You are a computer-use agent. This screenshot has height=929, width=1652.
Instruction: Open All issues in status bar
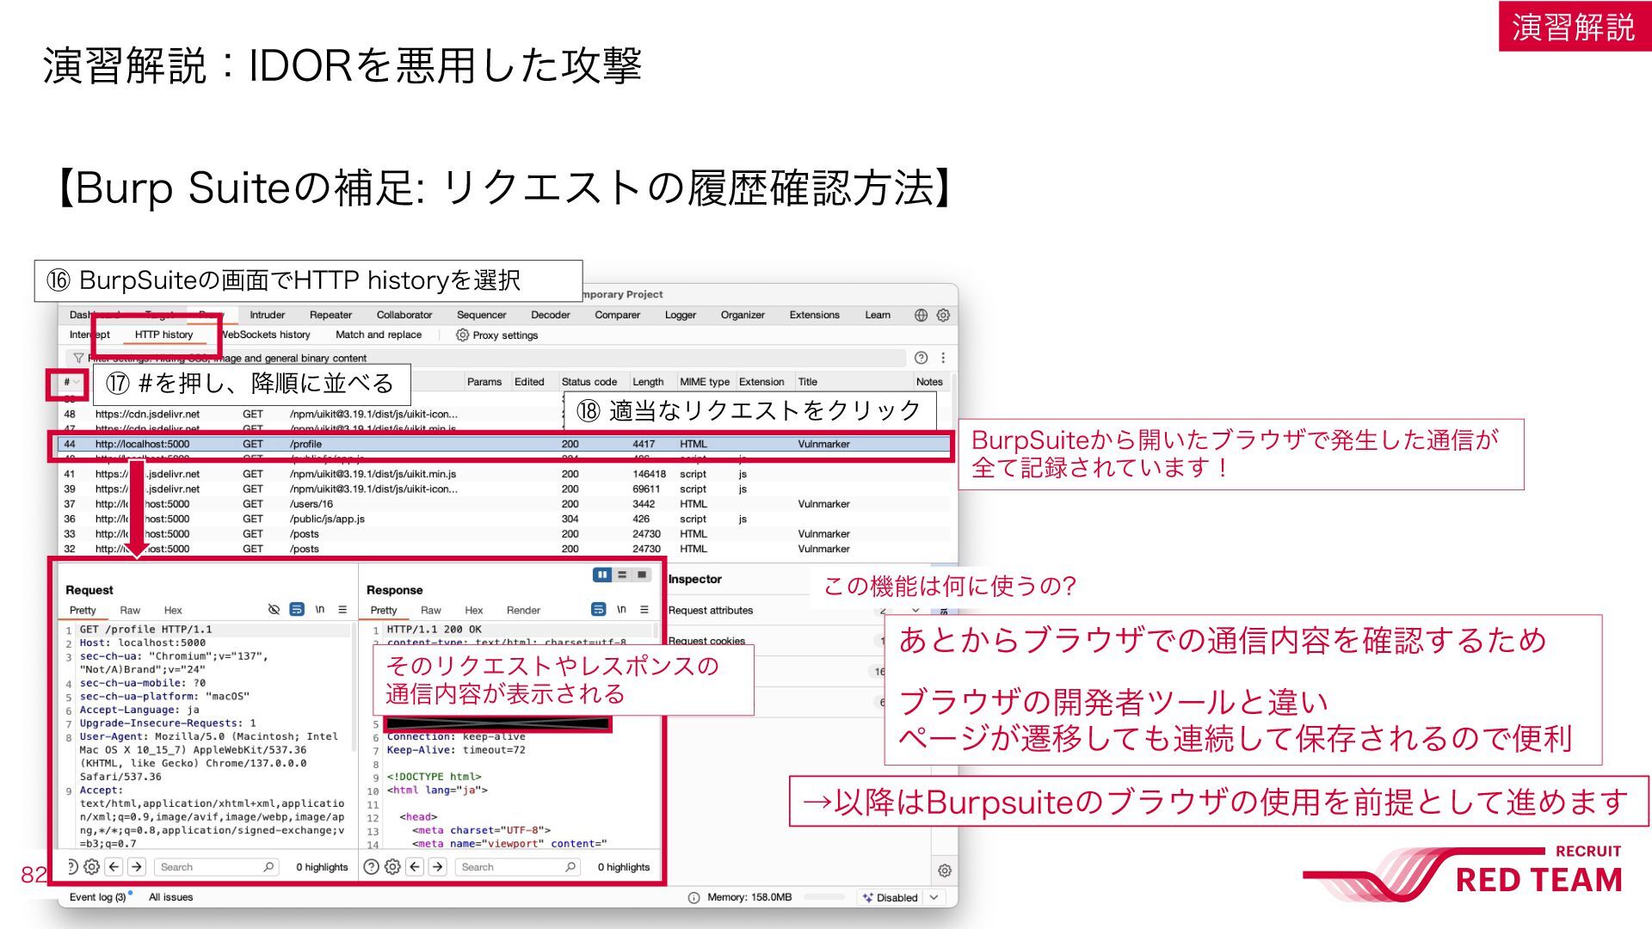[x=170, y=898]
